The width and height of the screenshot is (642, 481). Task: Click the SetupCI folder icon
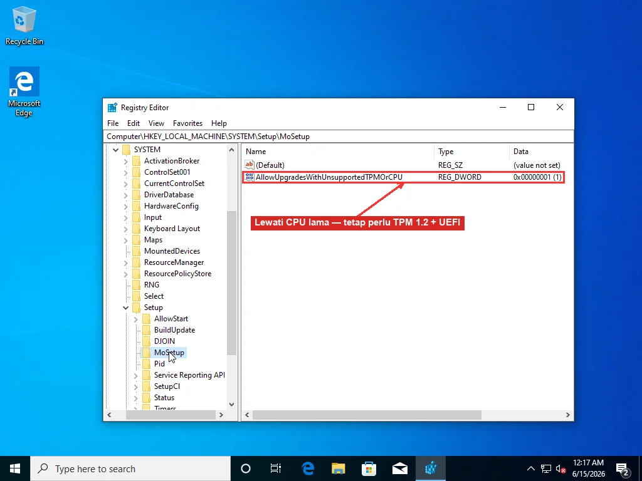pyautogui.click(x=146, y=386)
